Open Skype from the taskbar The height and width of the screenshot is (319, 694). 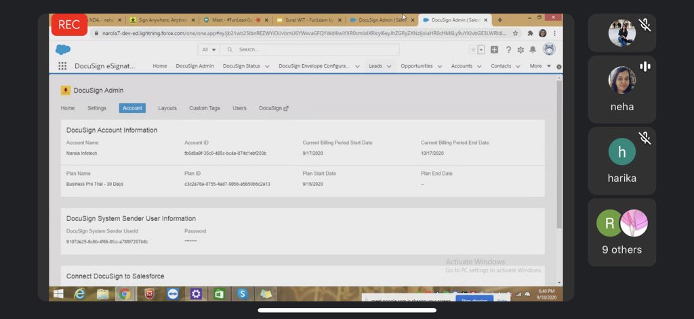pos(243,294)
